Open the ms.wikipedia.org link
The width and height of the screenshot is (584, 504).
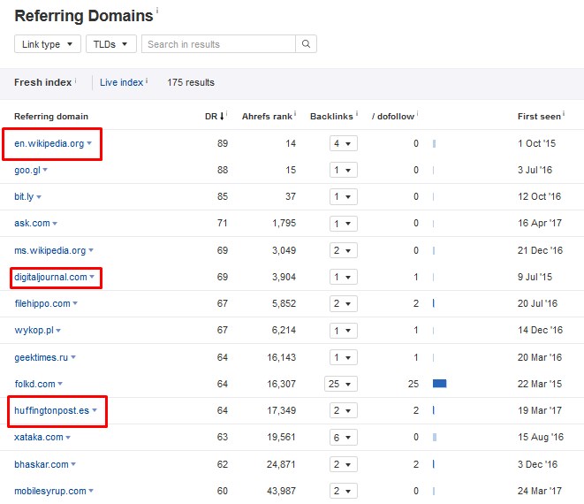pos(49,250)
